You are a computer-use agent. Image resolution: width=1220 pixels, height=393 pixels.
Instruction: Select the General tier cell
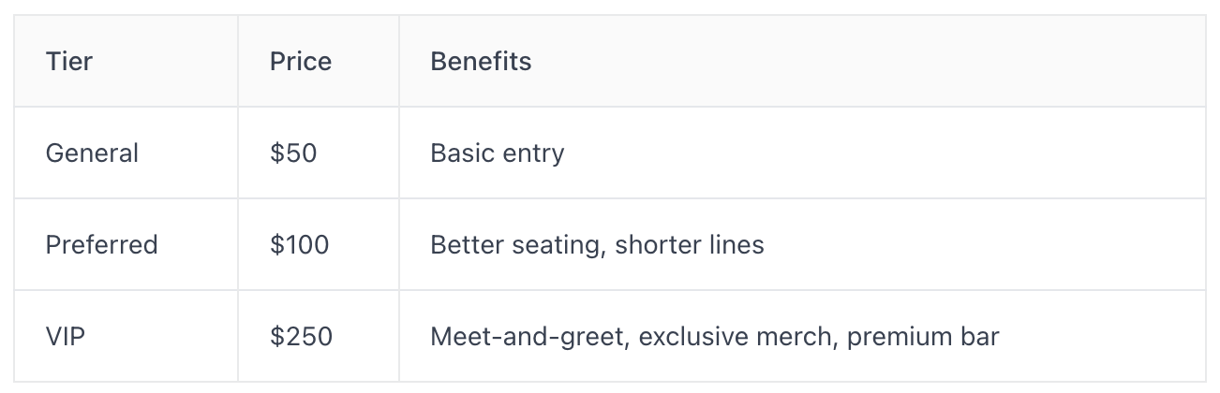click(126, 153)
